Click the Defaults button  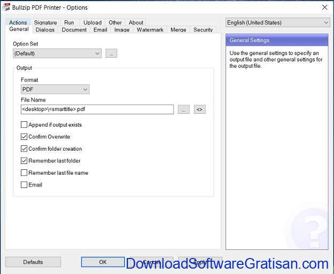[33, 262]
